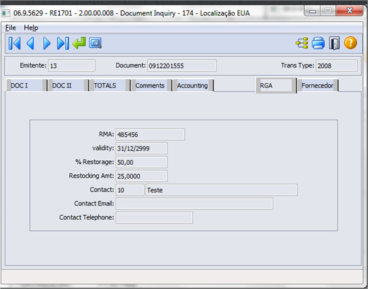The image size is (368, 289).
Task: Switch to the DOC I tab
Action: [26, 86]
